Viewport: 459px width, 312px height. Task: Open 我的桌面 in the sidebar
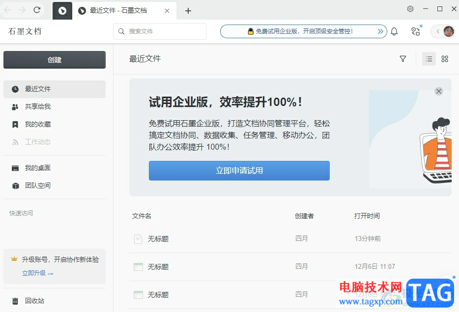(x=55, y=168)
